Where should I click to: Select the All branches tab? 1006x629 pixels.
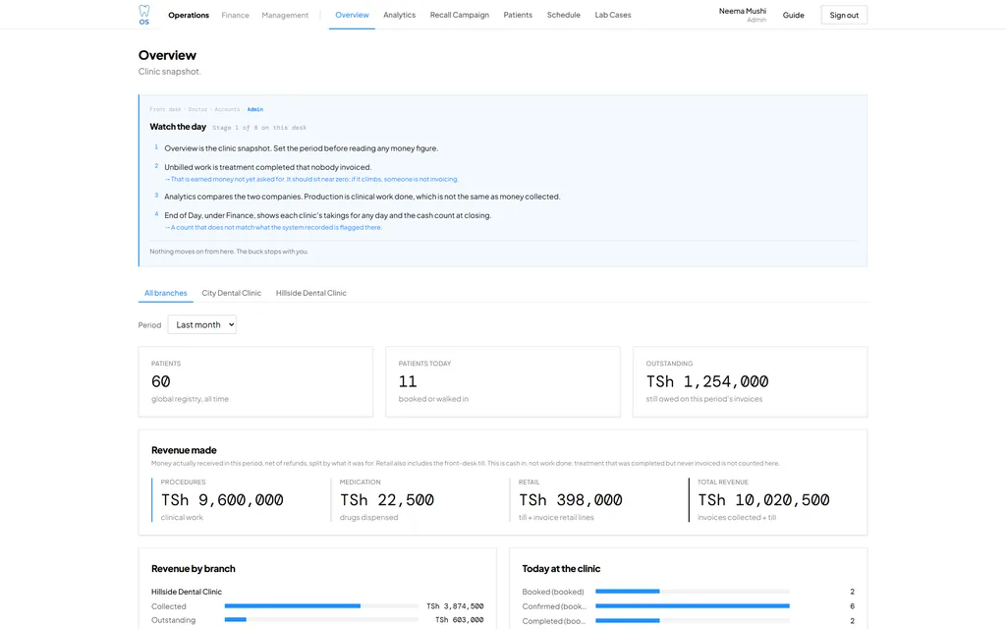(x=165, y=293)
